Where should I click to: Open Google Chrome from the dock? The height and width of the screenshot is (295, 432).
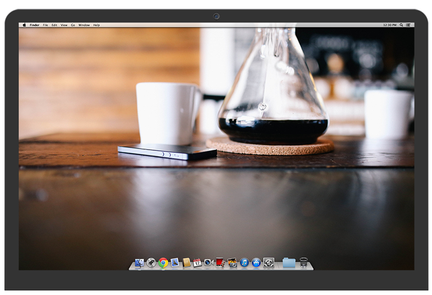tap(163, 263)
